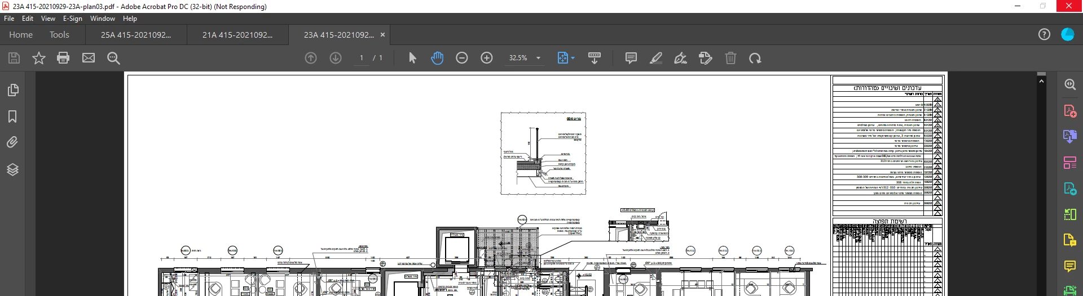The image size is (1083, 296).
Task: Open the zoom level dropdown arrow
Action: (538, 58)
